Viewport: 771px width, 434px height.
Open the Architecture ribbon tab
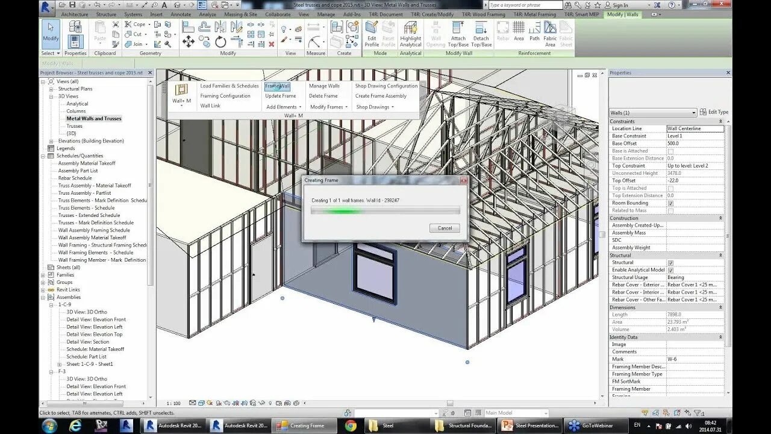pyautogui.click(x=75, y=14)
